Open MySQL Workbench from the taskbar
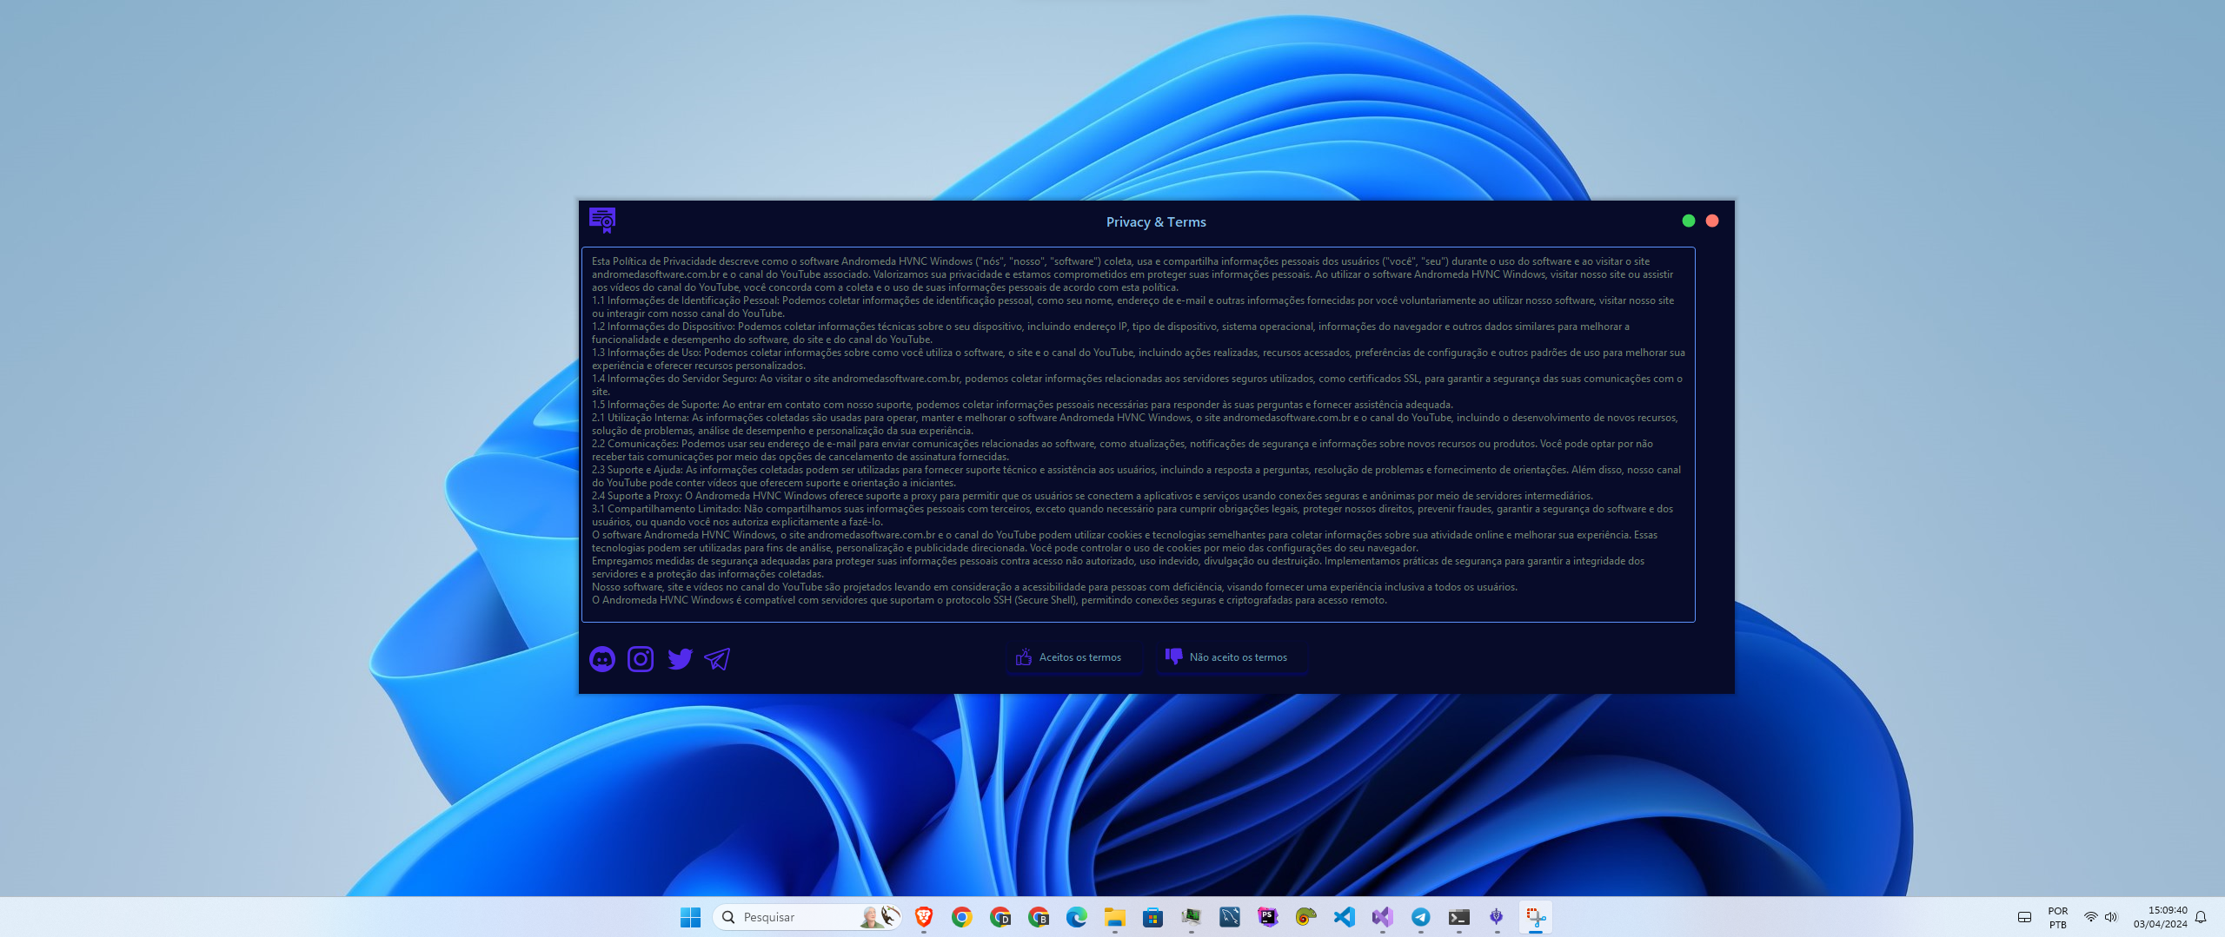This screenshot has width=2225, height=937. click(x=1229, y=917)
